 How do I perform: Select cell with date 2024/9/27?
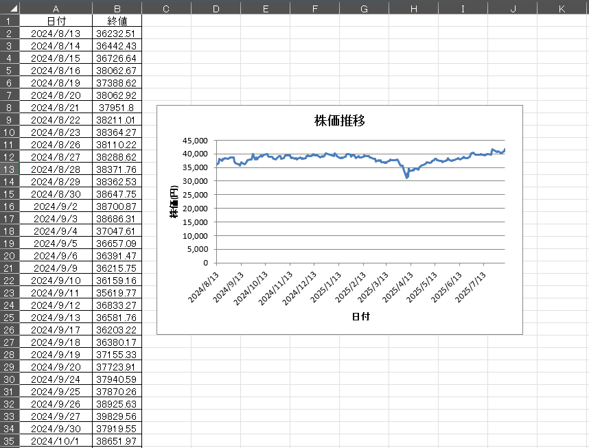click(56, 416)
